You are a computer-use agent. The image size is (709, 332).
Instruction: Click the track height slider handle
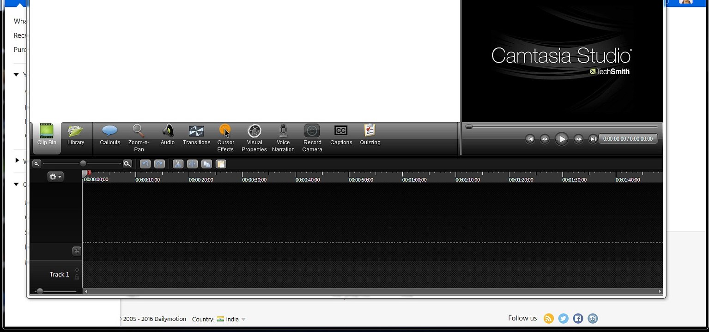40,291
